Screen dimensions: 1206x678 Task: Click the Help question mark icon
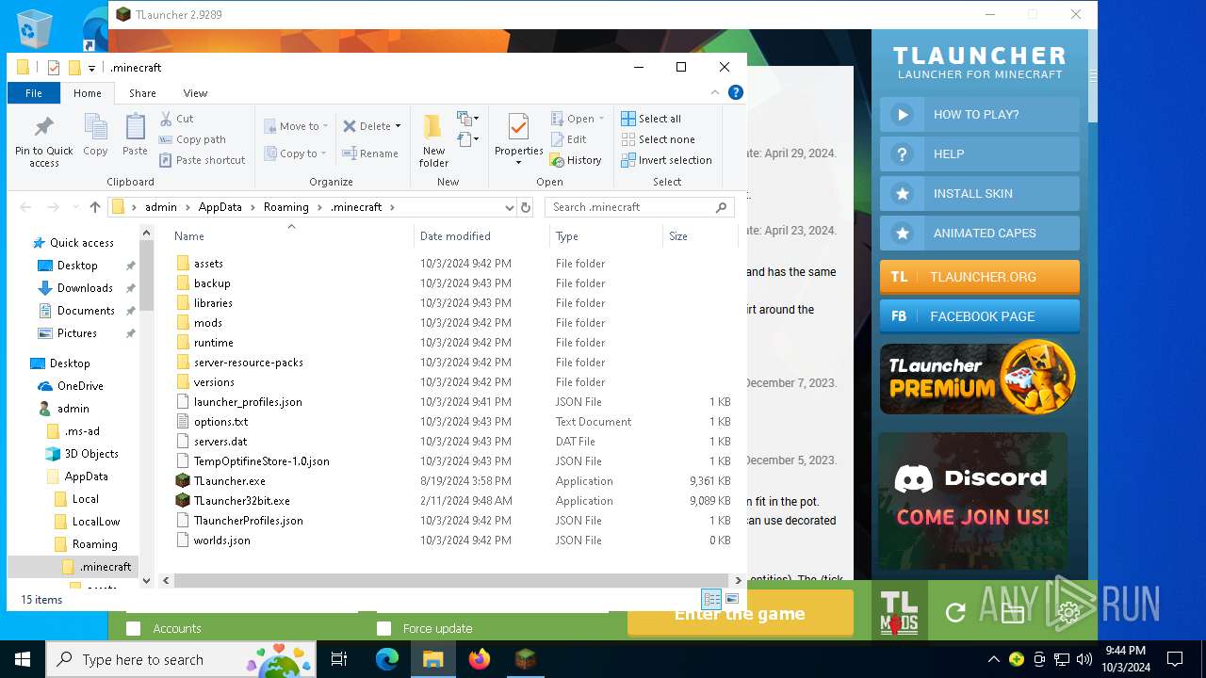click(x=736, y=92)
